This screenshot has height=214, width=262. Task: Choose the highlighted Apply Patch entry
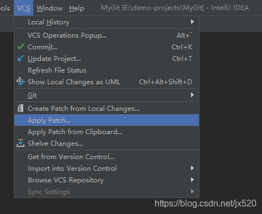click(x=106, y=120)
